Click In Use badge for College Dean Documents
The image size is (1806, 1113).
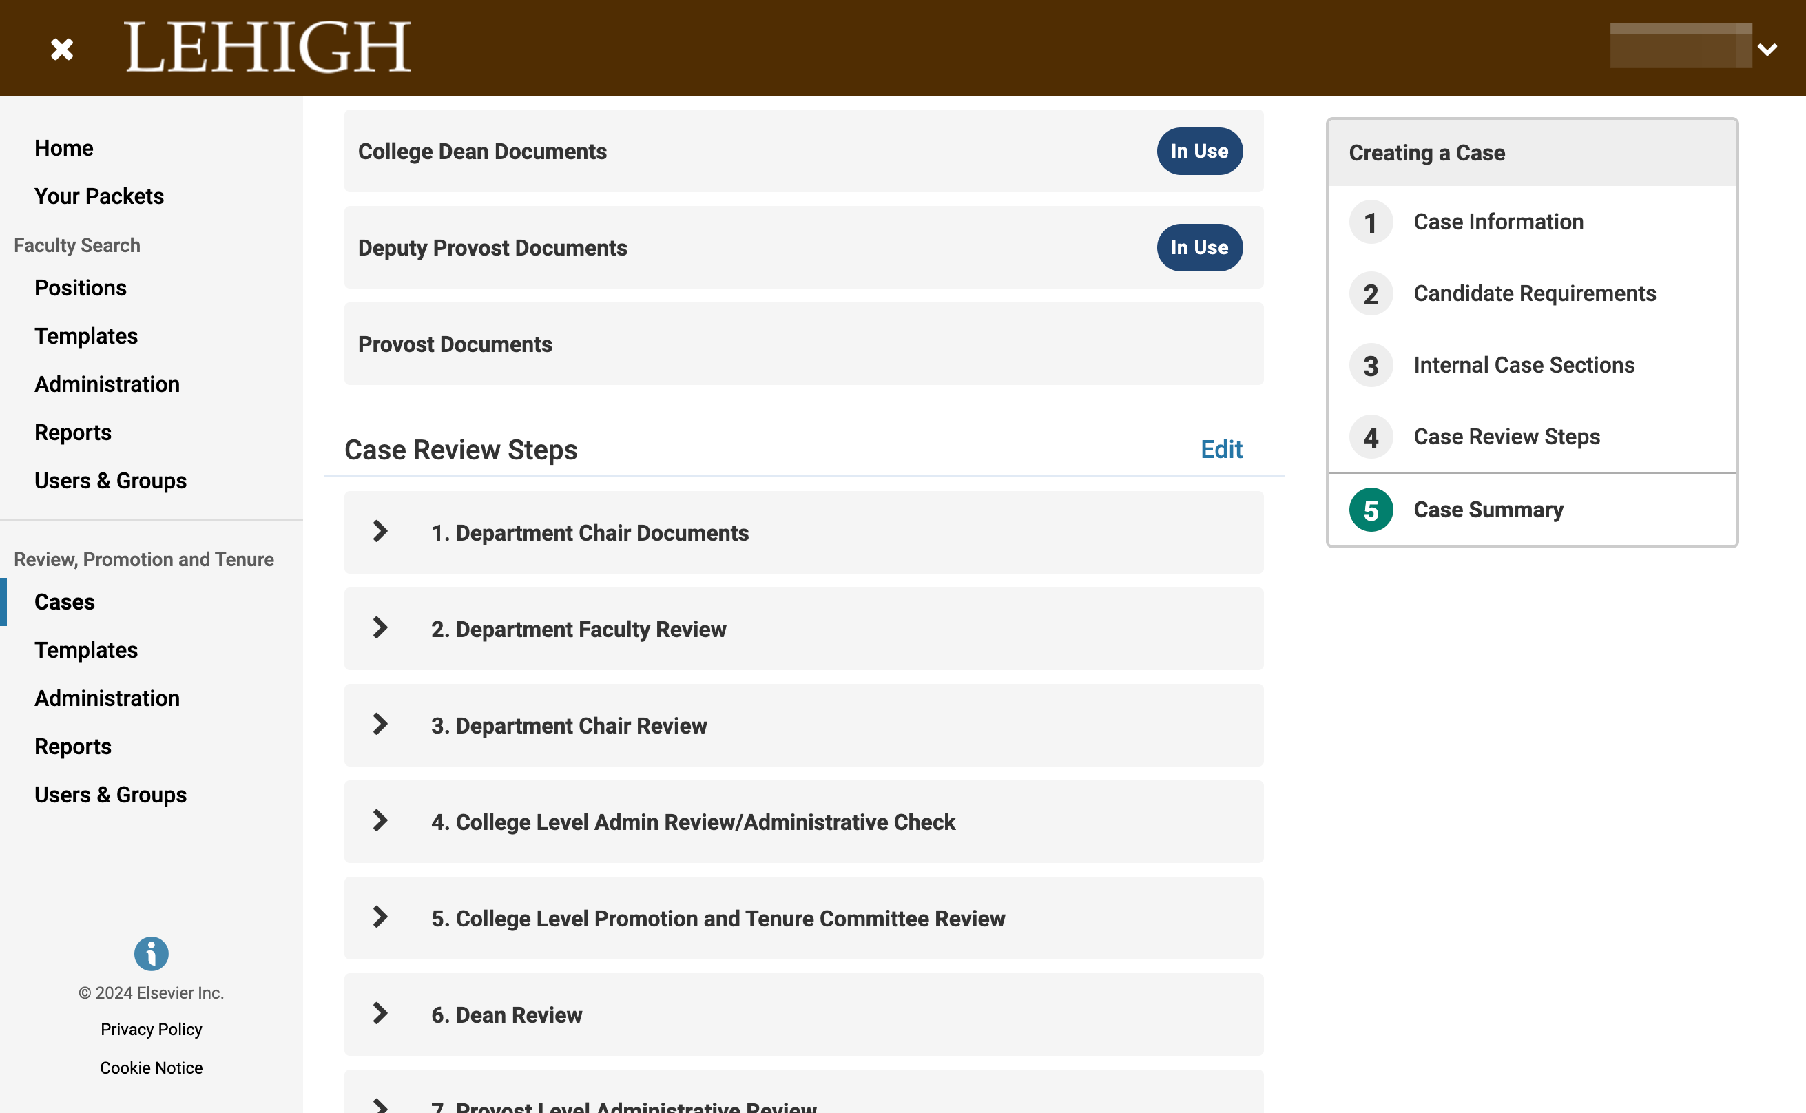tap(1200, 151)
